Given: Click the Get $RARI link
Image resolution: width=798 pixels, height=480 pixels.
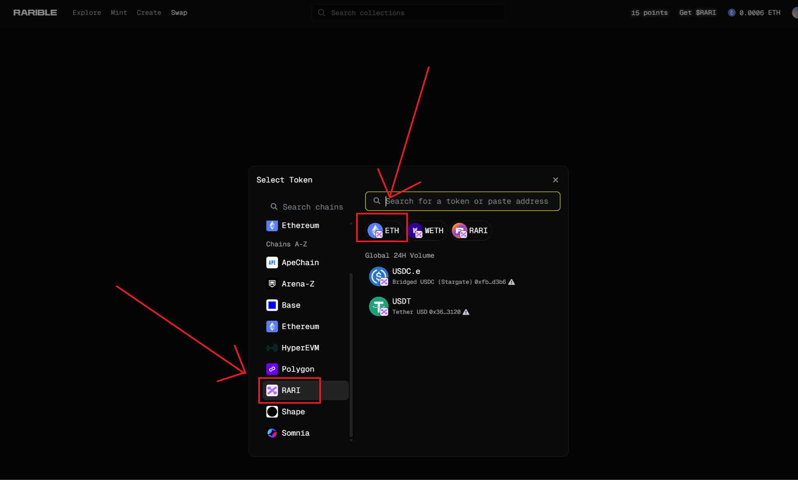Looking at the screenshot, I should pyautogui.click(x=697, y=12).
